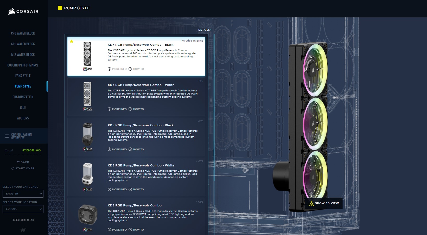Open More Info for XD5 Black
The height and width of the screenshot is (235, 427).
pos(117,150)
